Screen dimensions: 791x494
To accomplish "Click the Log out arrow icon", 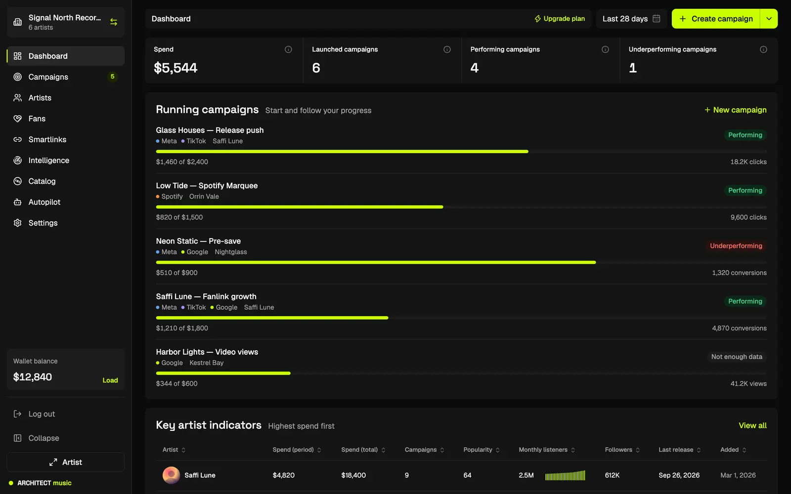I will click(x=18, y=414).
